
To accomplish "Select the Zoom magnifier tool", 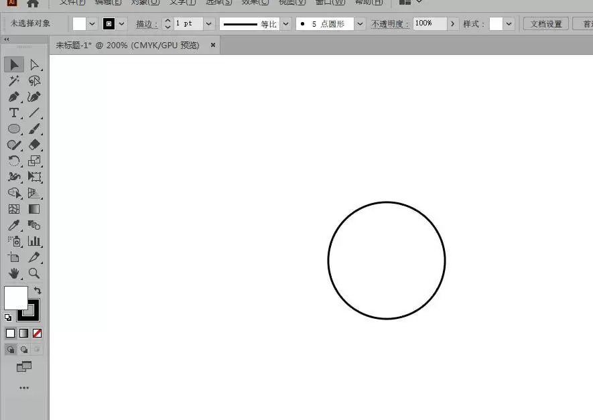I will [34, 273].
